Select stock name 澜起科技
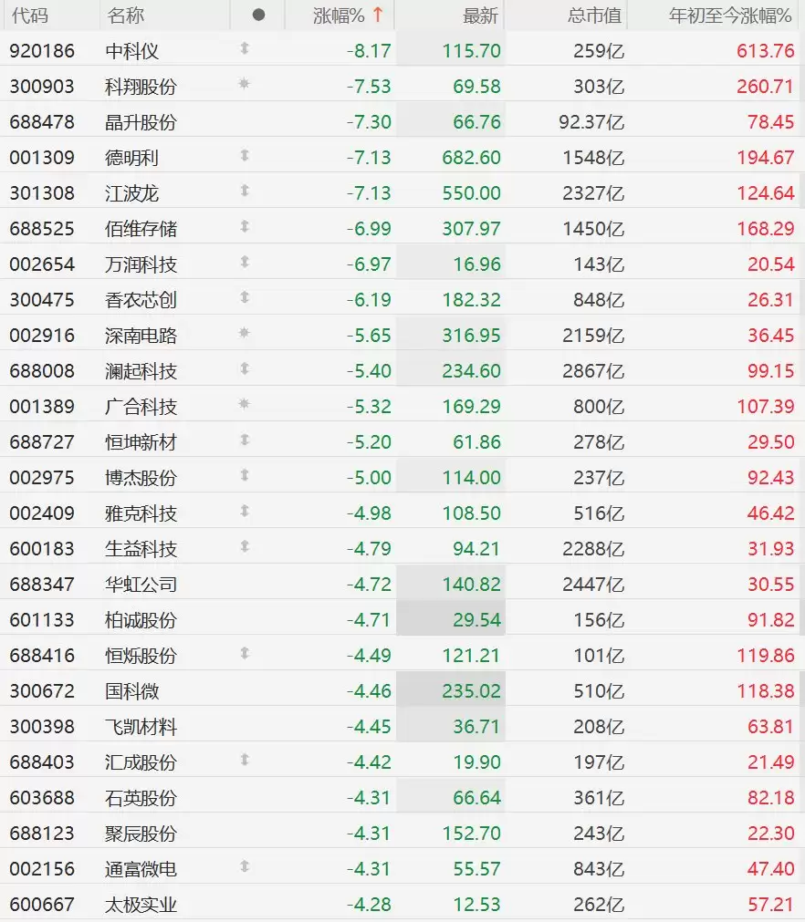Viewport: 805px width, 922px height. click(x=141, y=371)
